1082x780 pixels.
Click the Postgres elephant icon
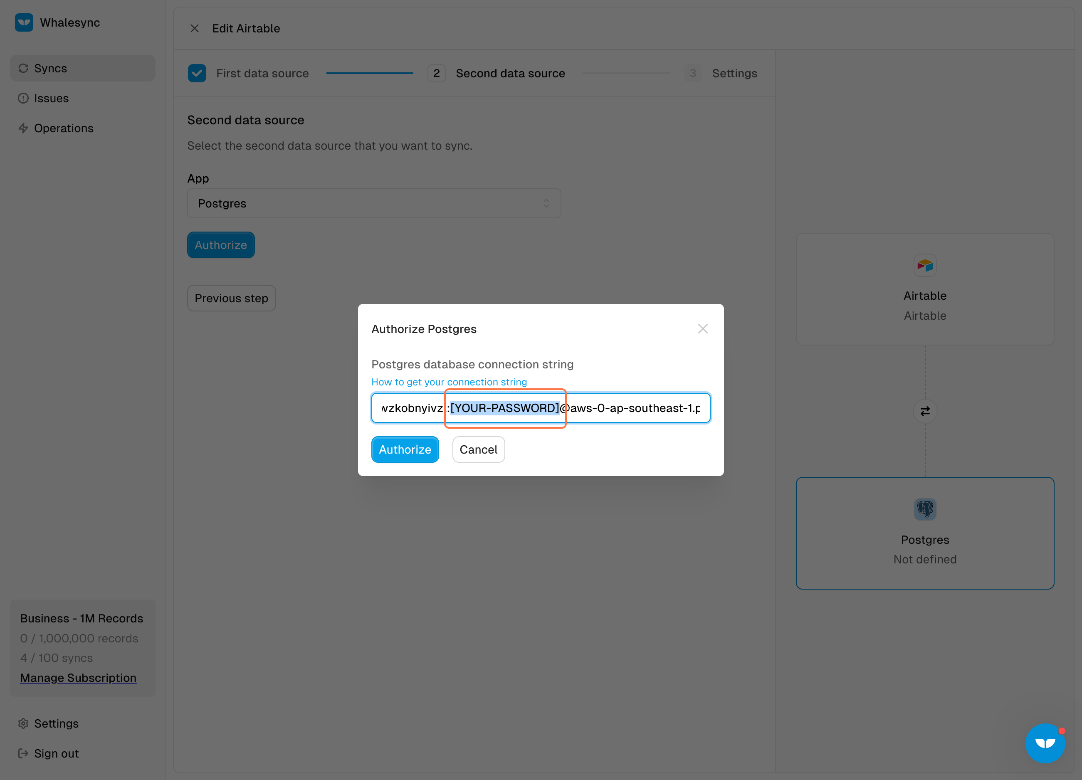click(x=925, y=509)
